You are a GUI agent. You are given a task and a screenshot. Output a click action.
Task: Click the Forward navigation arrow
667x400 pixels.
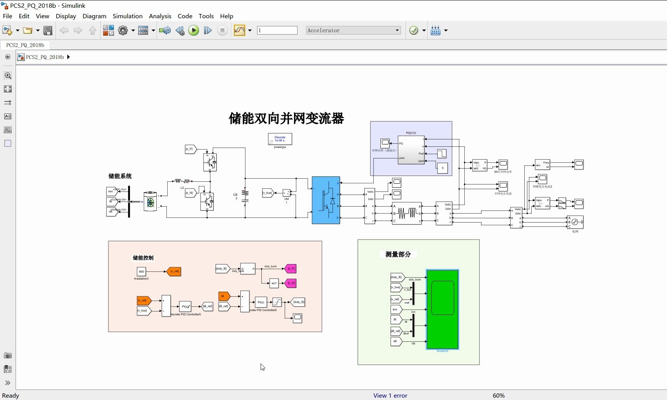tap(78, 30)
